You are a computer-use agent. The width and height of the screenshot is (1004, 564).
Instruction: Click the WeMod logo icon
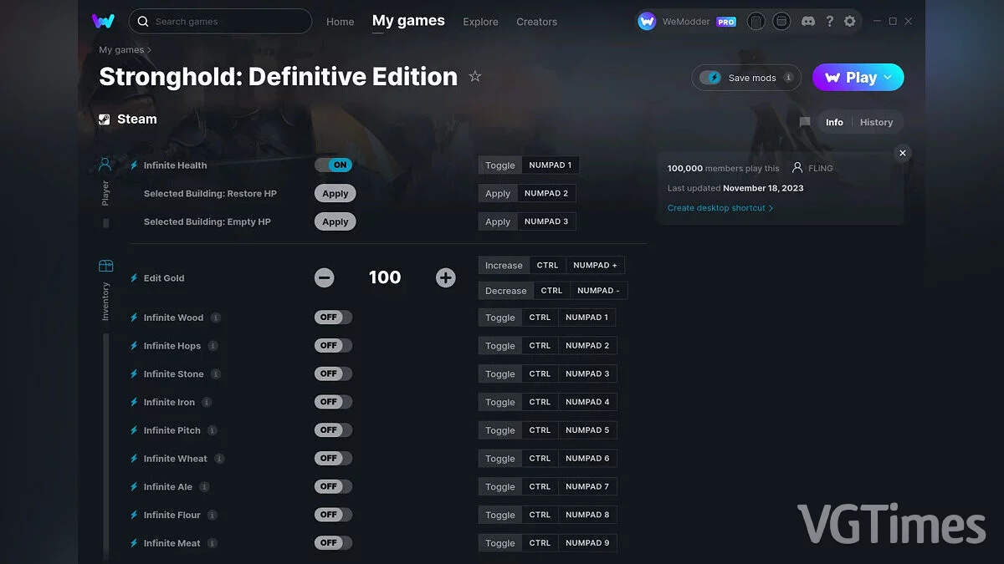(x=103, y=21)
